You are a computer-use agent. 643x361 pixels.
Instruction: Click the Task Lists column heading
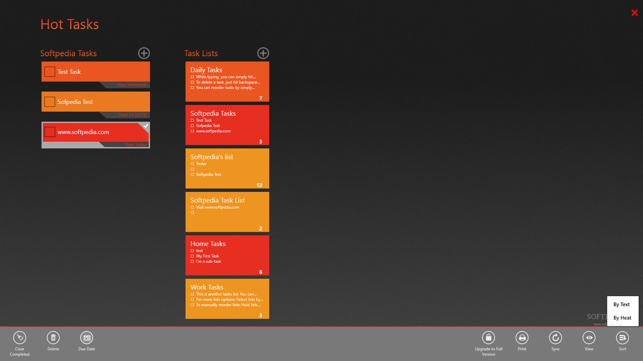[x=201, y=53]
